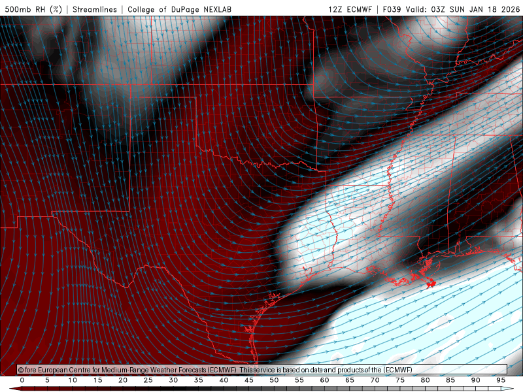Click the "5" label on the colorbar
This screenshot has width=523, height=392.
(47, 380)
